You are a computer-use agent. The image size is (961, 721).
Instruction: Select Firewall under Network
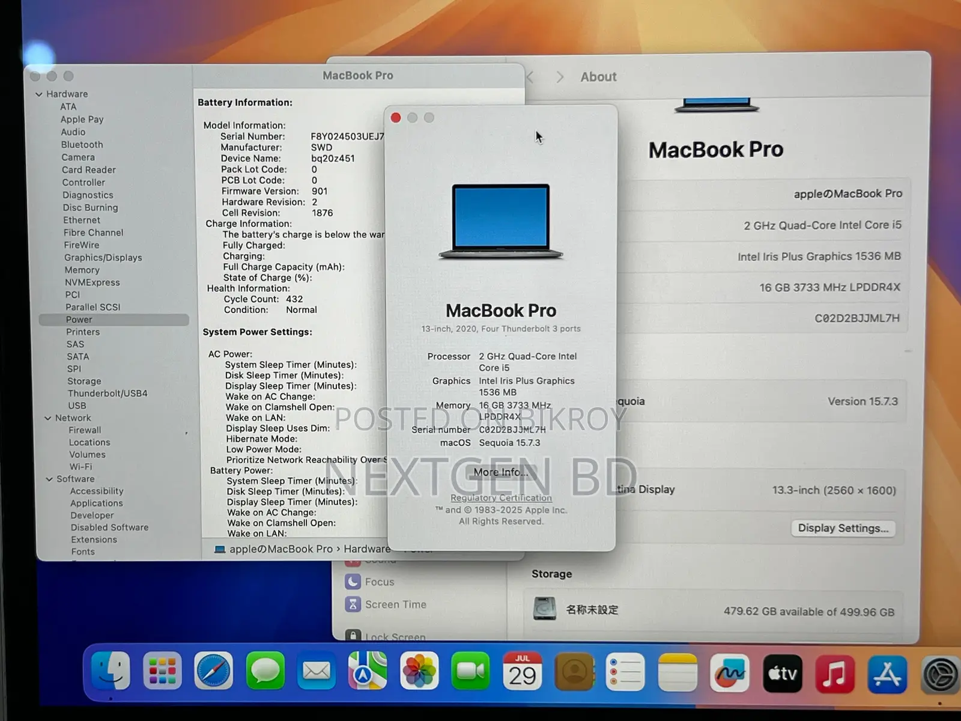[85, 430]
